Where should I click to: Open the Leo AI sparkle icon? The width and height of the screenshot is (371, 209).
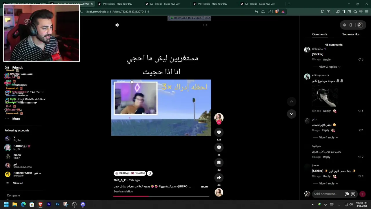click(355, 12)
